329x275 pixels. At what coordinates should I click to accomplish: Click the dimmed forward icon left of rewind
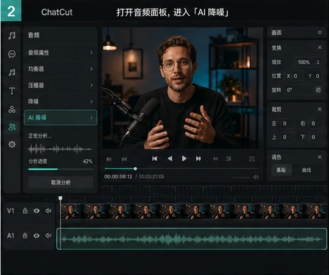point(109,159)
